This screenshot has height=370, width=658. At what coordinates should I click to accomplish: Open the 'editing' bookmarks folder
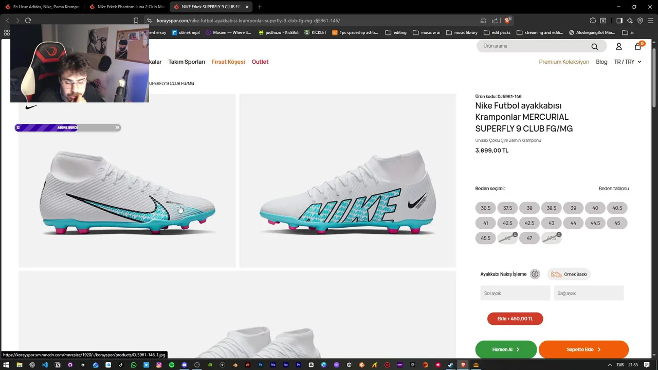(396, 32)
